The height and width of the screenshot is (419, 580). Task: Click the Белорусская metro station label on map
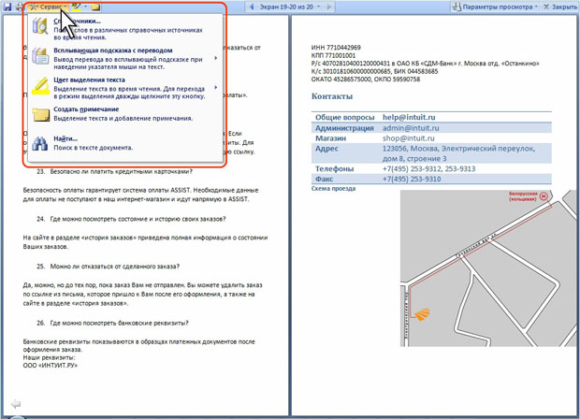[x=522, y=196]
